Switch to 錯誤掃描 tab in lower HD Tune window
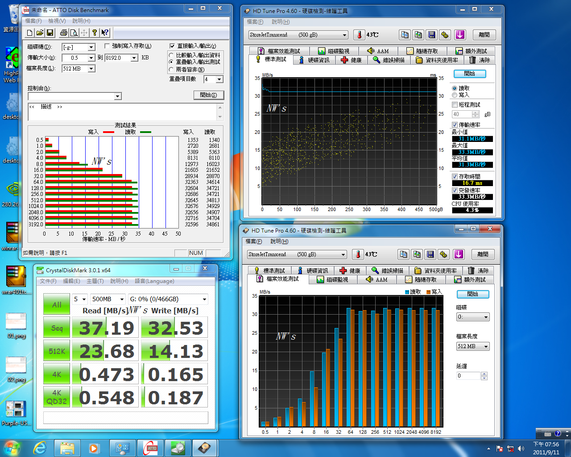The width and height of the screenshot is (571, 457). coord(388,271)
